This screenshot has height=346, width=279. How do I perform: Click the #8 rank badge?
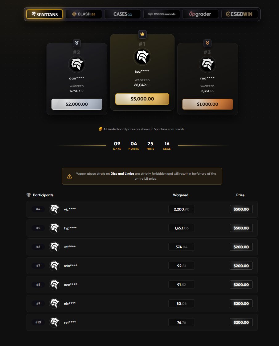(x=38, y=285)
